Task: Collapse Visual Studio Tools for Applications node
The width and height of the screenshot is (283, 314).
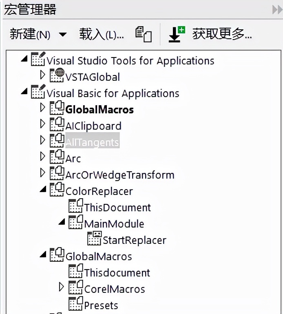Action: [24, 59]
